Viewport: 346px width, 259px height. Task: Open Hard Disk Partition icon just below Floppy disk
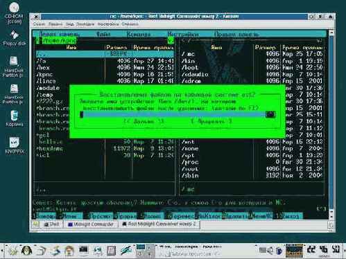point(14,66)
